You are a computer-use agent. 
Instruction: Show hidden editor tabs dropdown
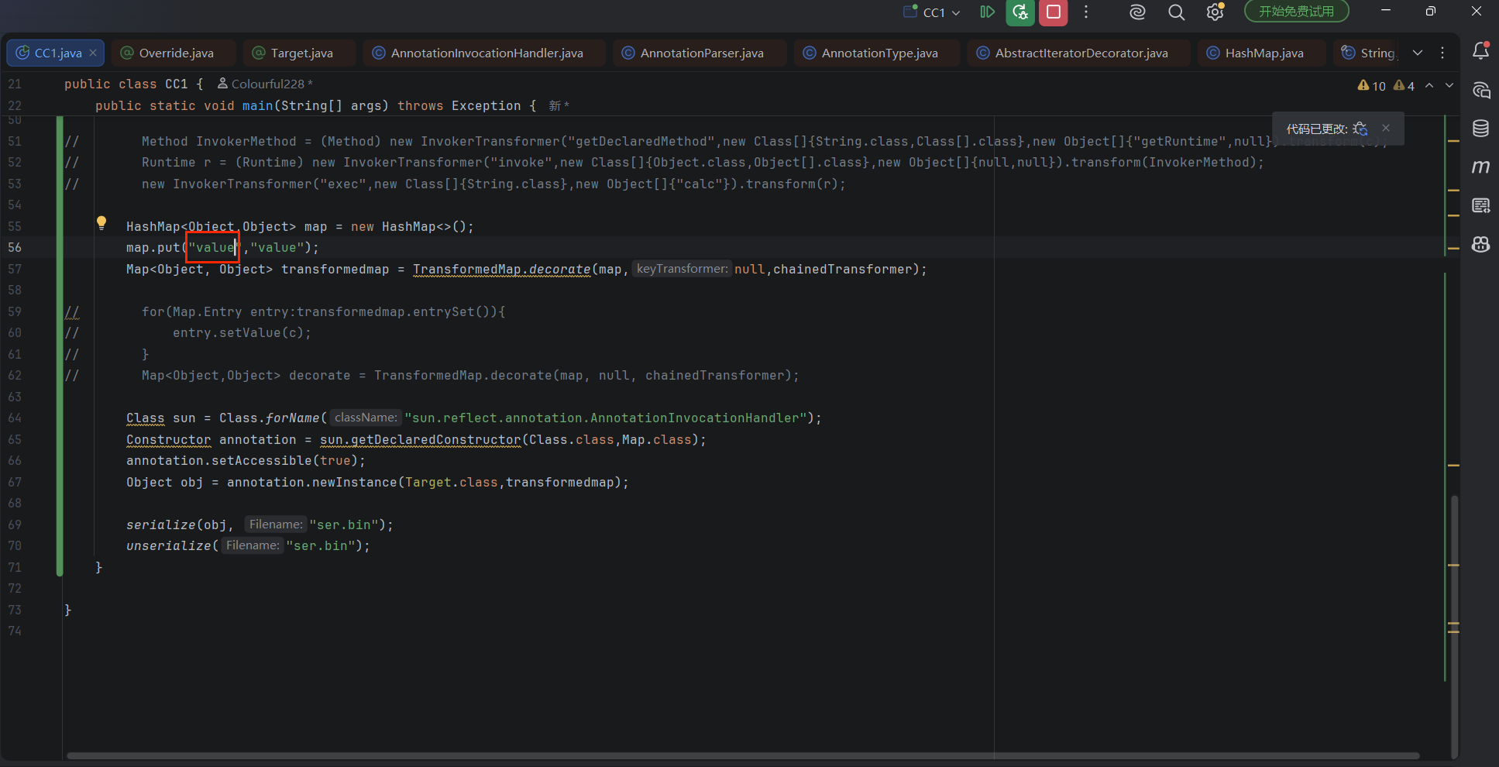[1418, 53]
